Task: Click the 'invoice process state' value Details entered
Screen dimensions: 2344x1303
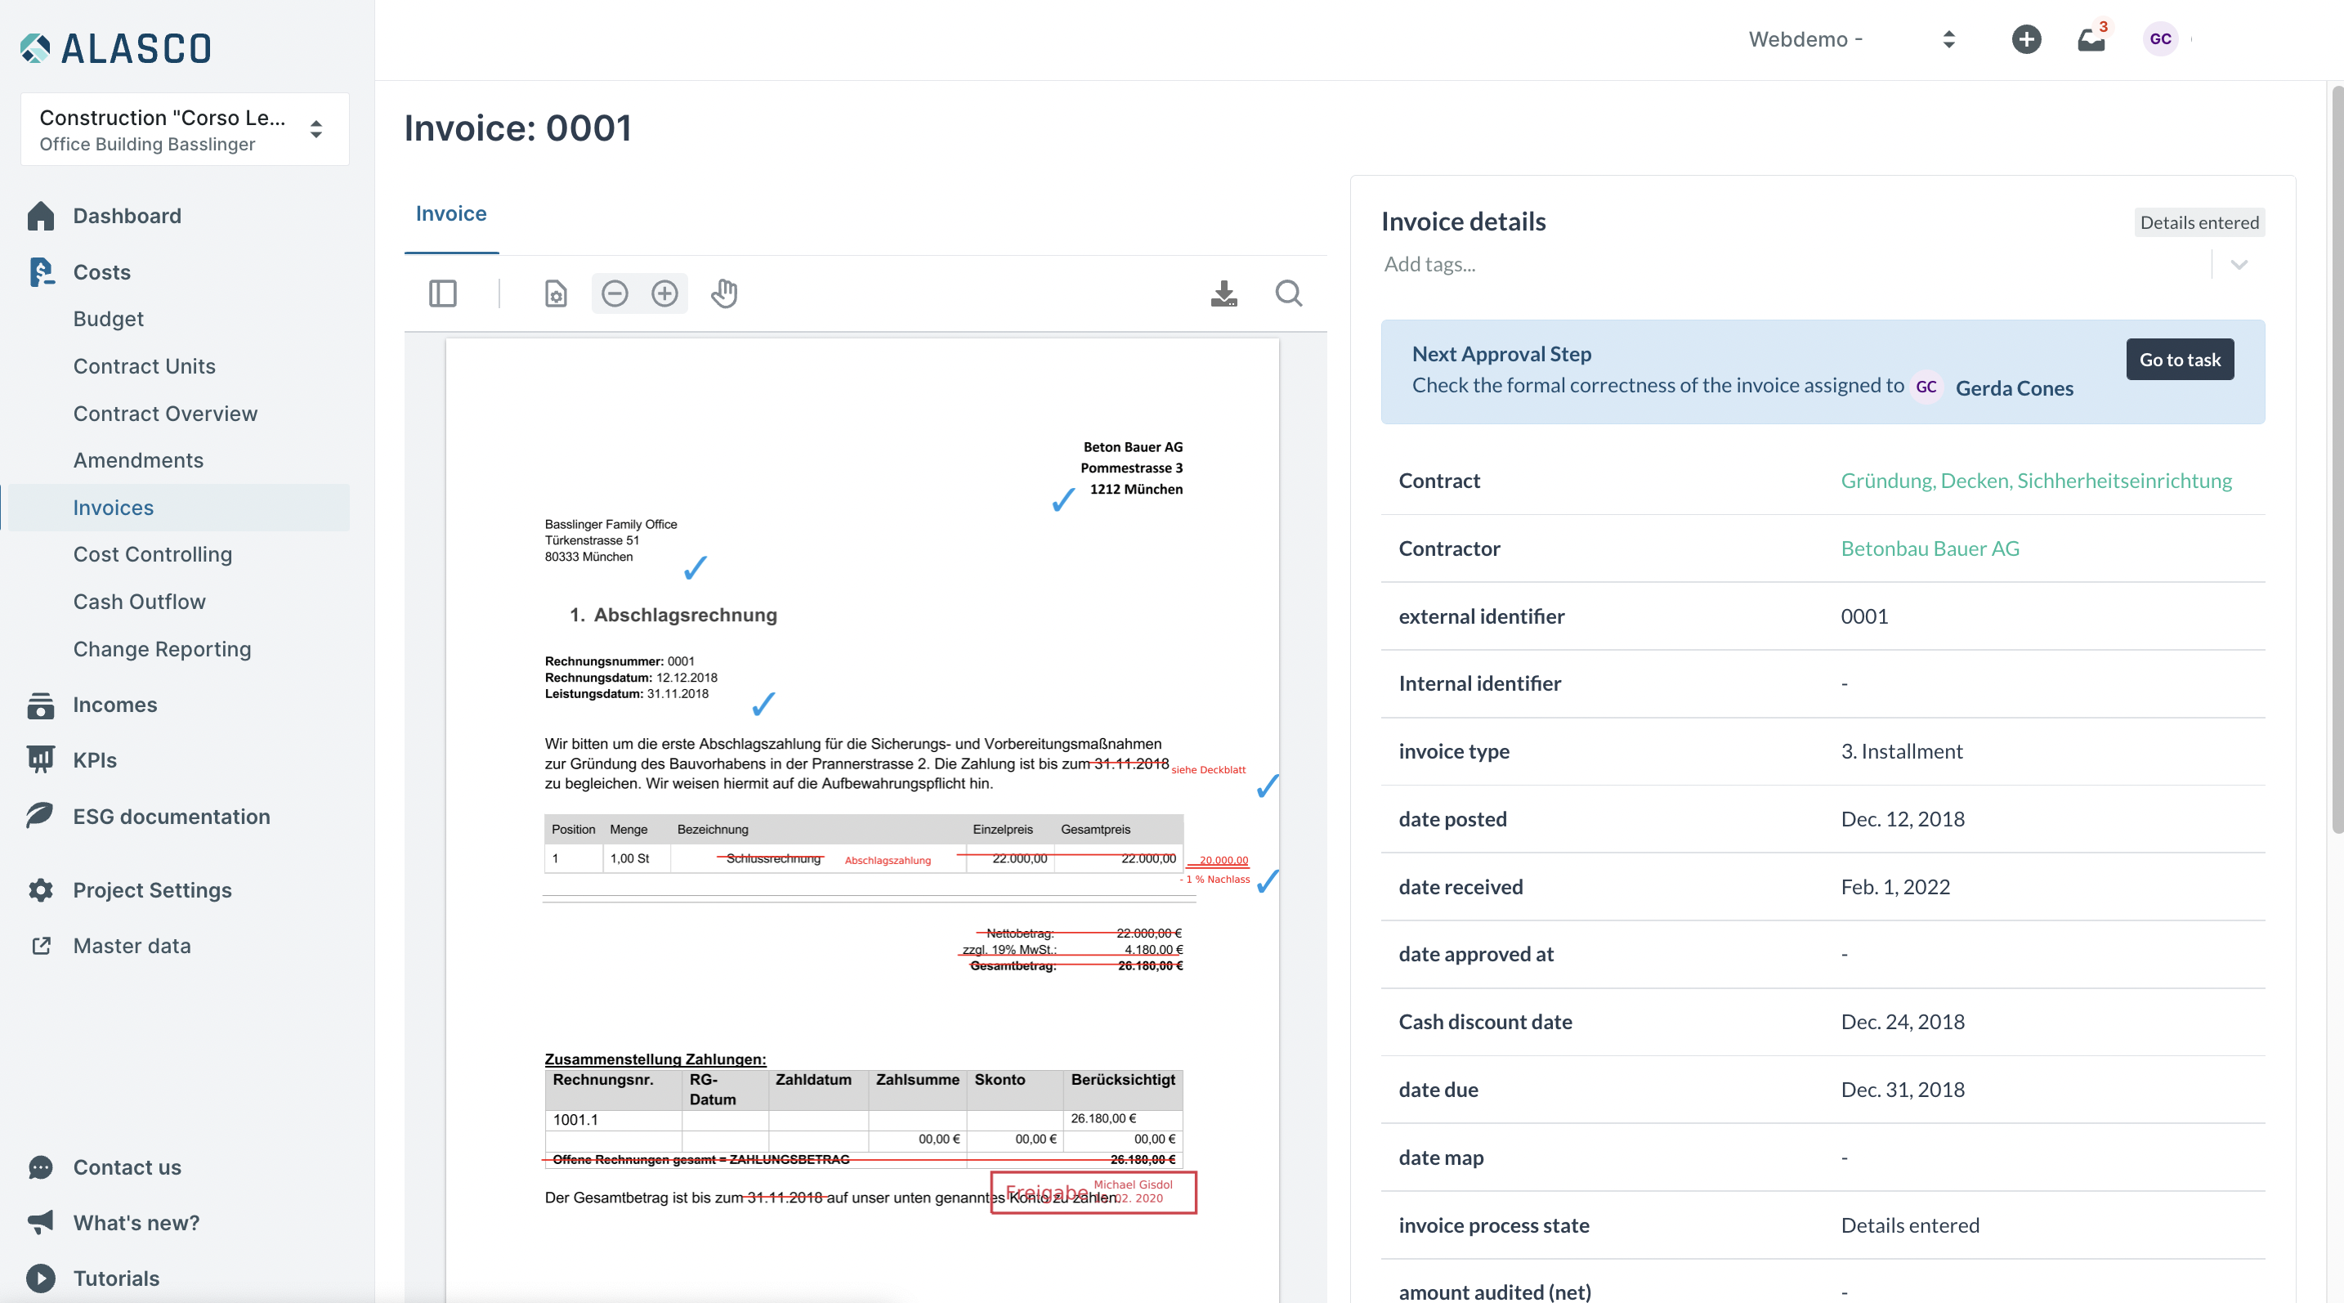Action: pyautogui.click(x=1910, y=1225)
